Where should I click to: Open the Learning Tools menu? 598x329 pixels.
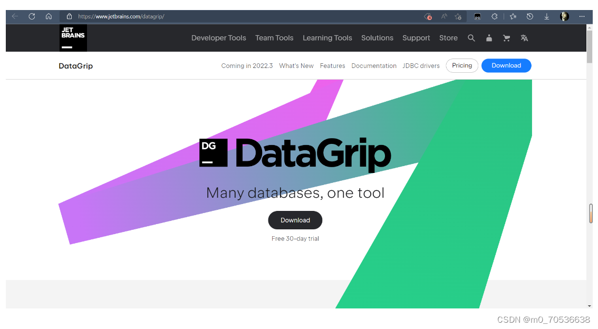(x=327, y=38)
